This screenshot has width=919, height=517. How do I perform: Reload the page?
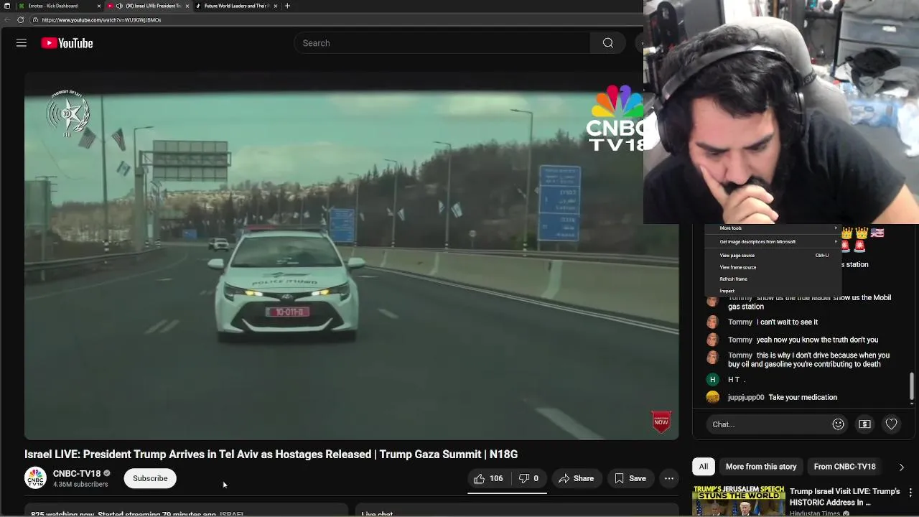click(x=20, y=20)
